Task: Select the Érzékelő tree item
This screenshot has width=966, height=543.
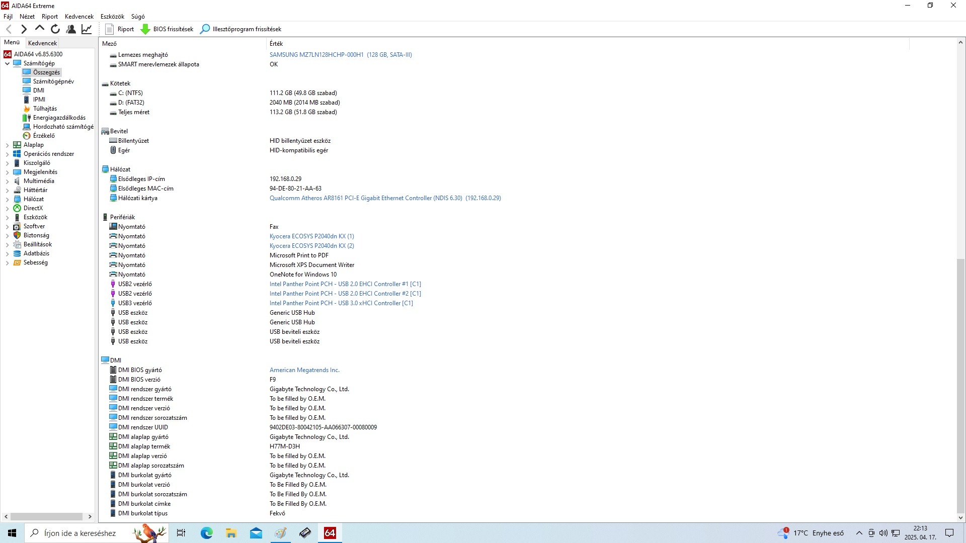Action: [x=44, y=136]
